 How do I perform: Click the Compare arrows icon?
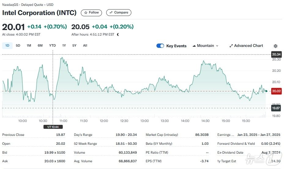click(x=111, y=13)
